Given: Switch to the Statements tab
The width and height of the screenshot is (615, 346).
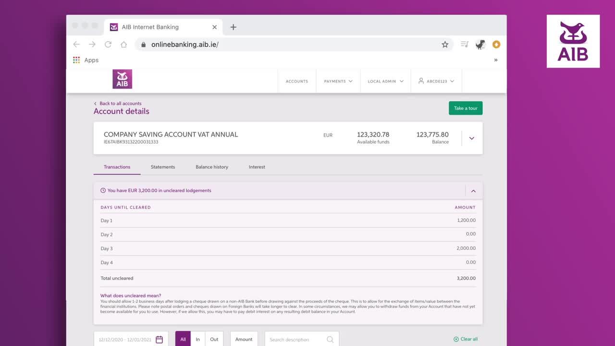Looking at the screenshot, I should (163, 167).
